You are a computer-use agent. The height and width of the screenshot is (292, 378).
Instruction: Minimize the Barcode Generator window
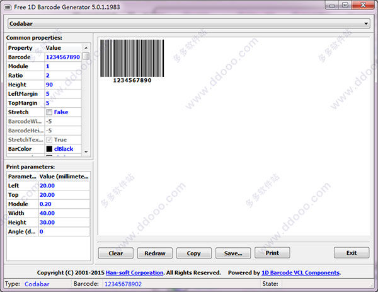332,5
